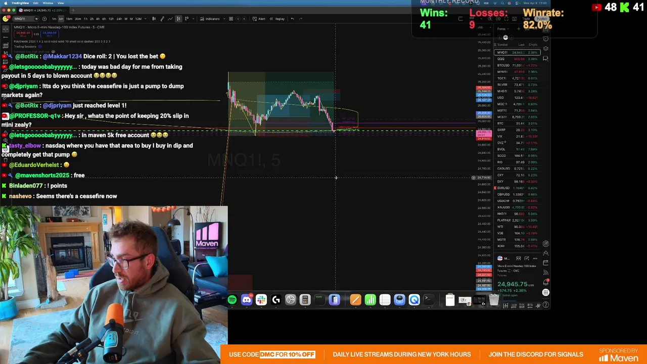This screenshot has width=647, height=364.
Task: Open the Indicators dialog
Action: pyautogui.click(x=210, y=19)
